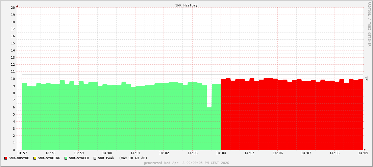Image resolution: width=373 pixels, height=167 pixels.
Task: Click the 20 value on the y-axis
Action: click(x=13, y=7)
